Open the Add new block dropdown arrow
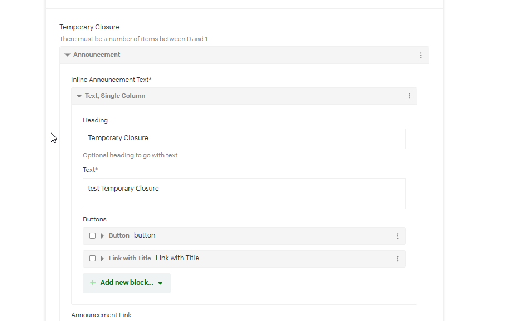This screenshot has width=513, height=321. click(x=161, y=283)
